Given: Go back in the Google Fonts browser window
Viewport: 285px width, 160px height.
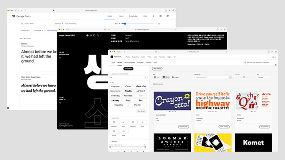Looking at the screenshot, I should pyautogui.click(x=22, y=11).
